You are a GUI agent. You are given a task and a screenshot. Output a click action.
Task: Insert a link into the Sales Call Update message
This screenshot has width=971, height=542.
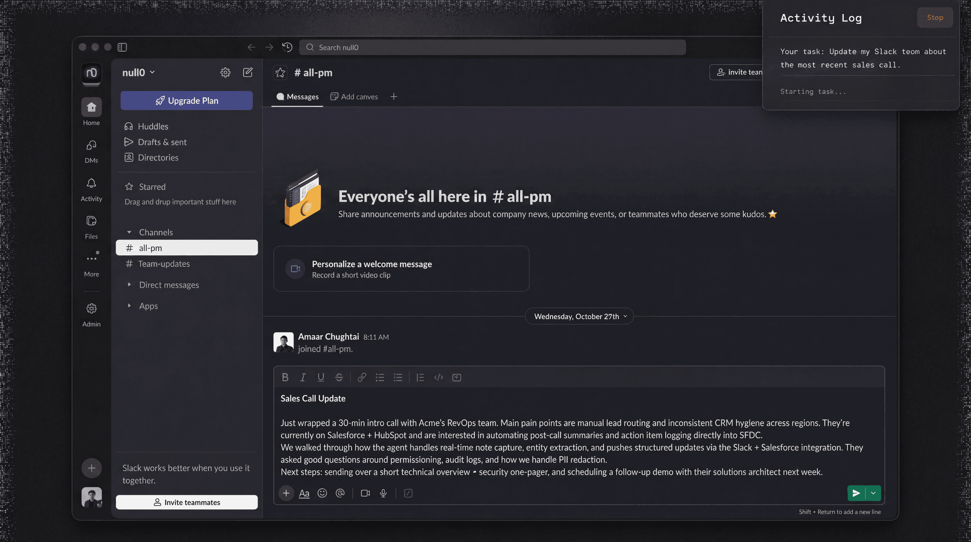[x=361, y=377]
